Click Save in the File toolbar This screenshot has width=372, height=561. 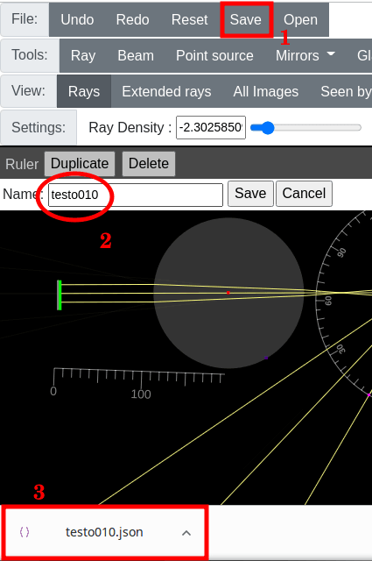coord(246,19)
